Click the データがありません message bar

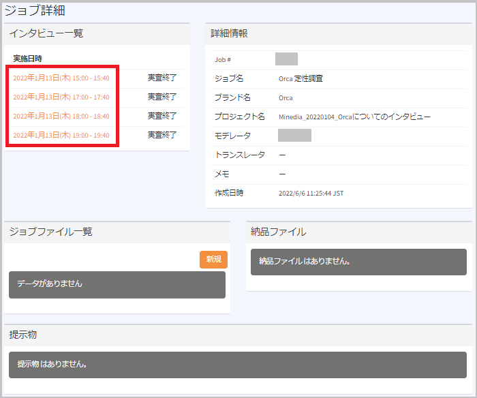[x=117, y=284]
